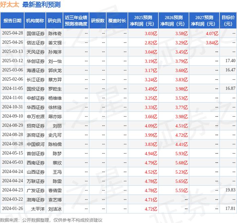
Task: Click the 机构简称 column header
Action: coord(35,21)
